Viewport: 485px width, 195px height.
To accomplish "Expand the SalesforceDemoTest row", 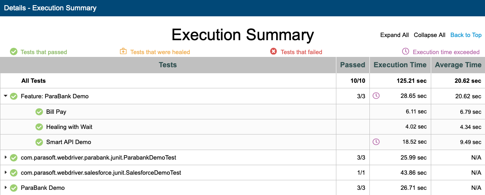I will [x=6, y=173].
